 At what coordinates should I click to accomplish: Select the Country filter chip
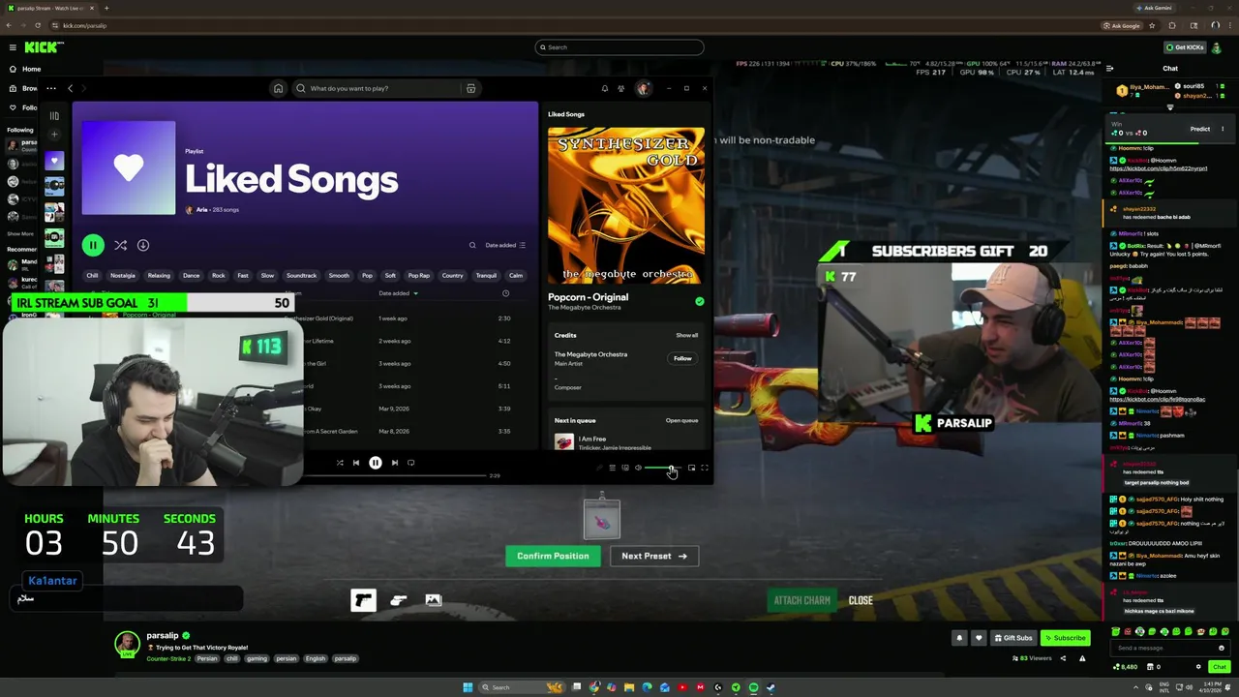(452, 275)
